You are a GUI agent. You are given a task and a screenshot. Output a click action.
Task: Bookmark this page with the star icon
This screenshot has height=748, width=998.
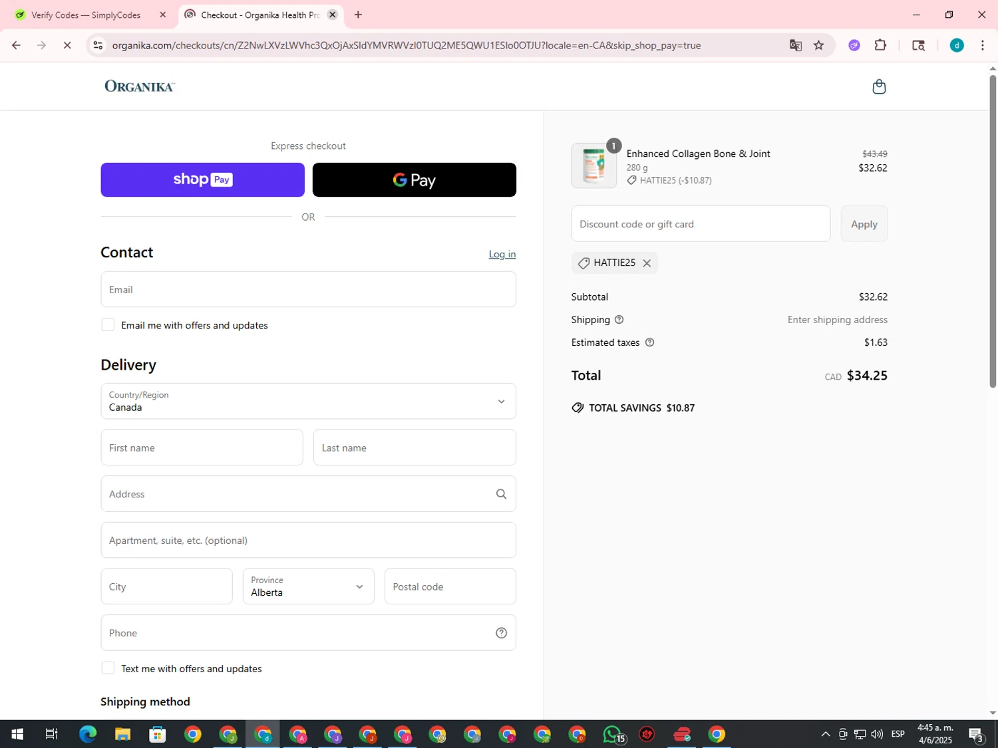(x=818, y=45)
